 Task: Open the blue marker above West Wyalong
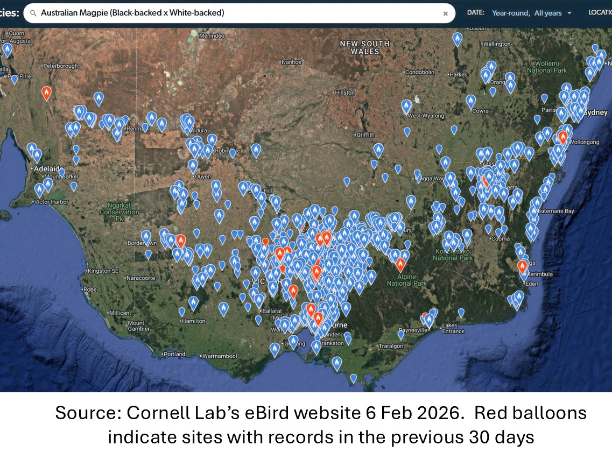tap(406, 105)
